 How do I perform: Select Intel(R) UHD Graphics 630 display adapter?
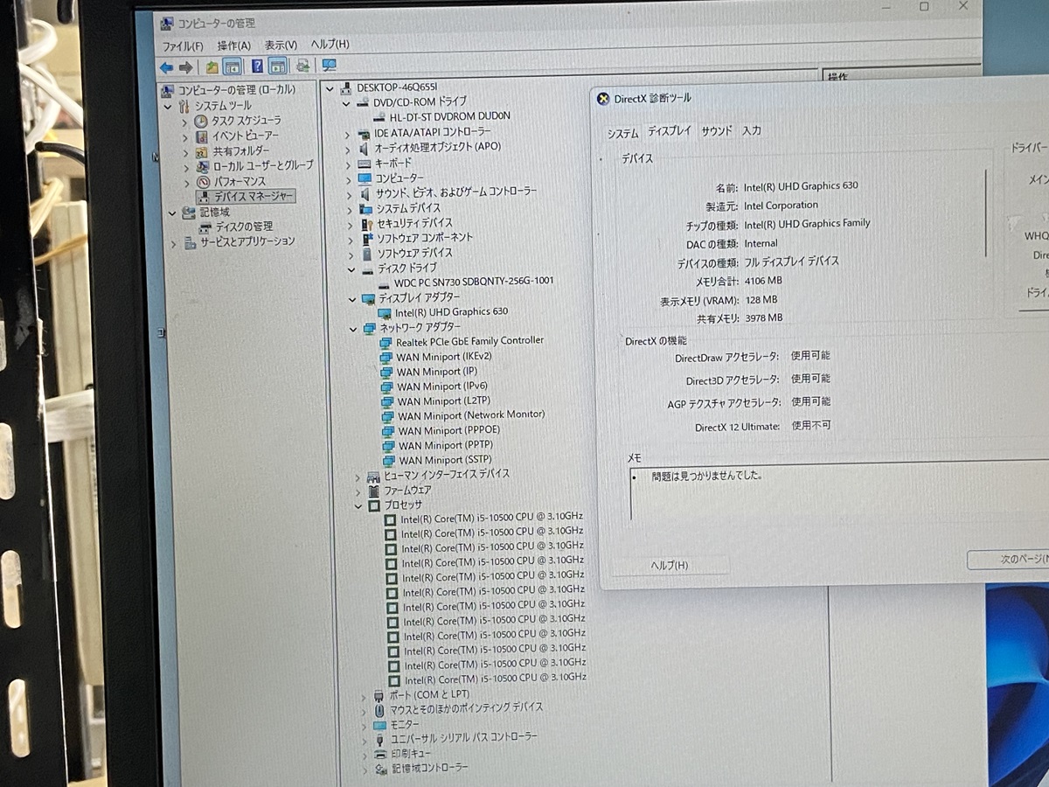tap(450, 311)
